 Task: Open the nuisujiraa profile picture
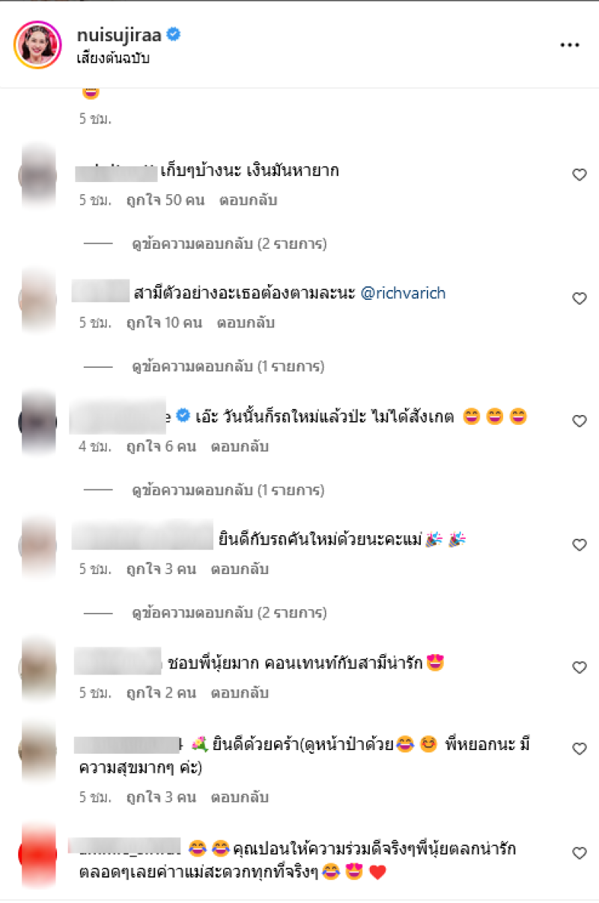[37, 45]
